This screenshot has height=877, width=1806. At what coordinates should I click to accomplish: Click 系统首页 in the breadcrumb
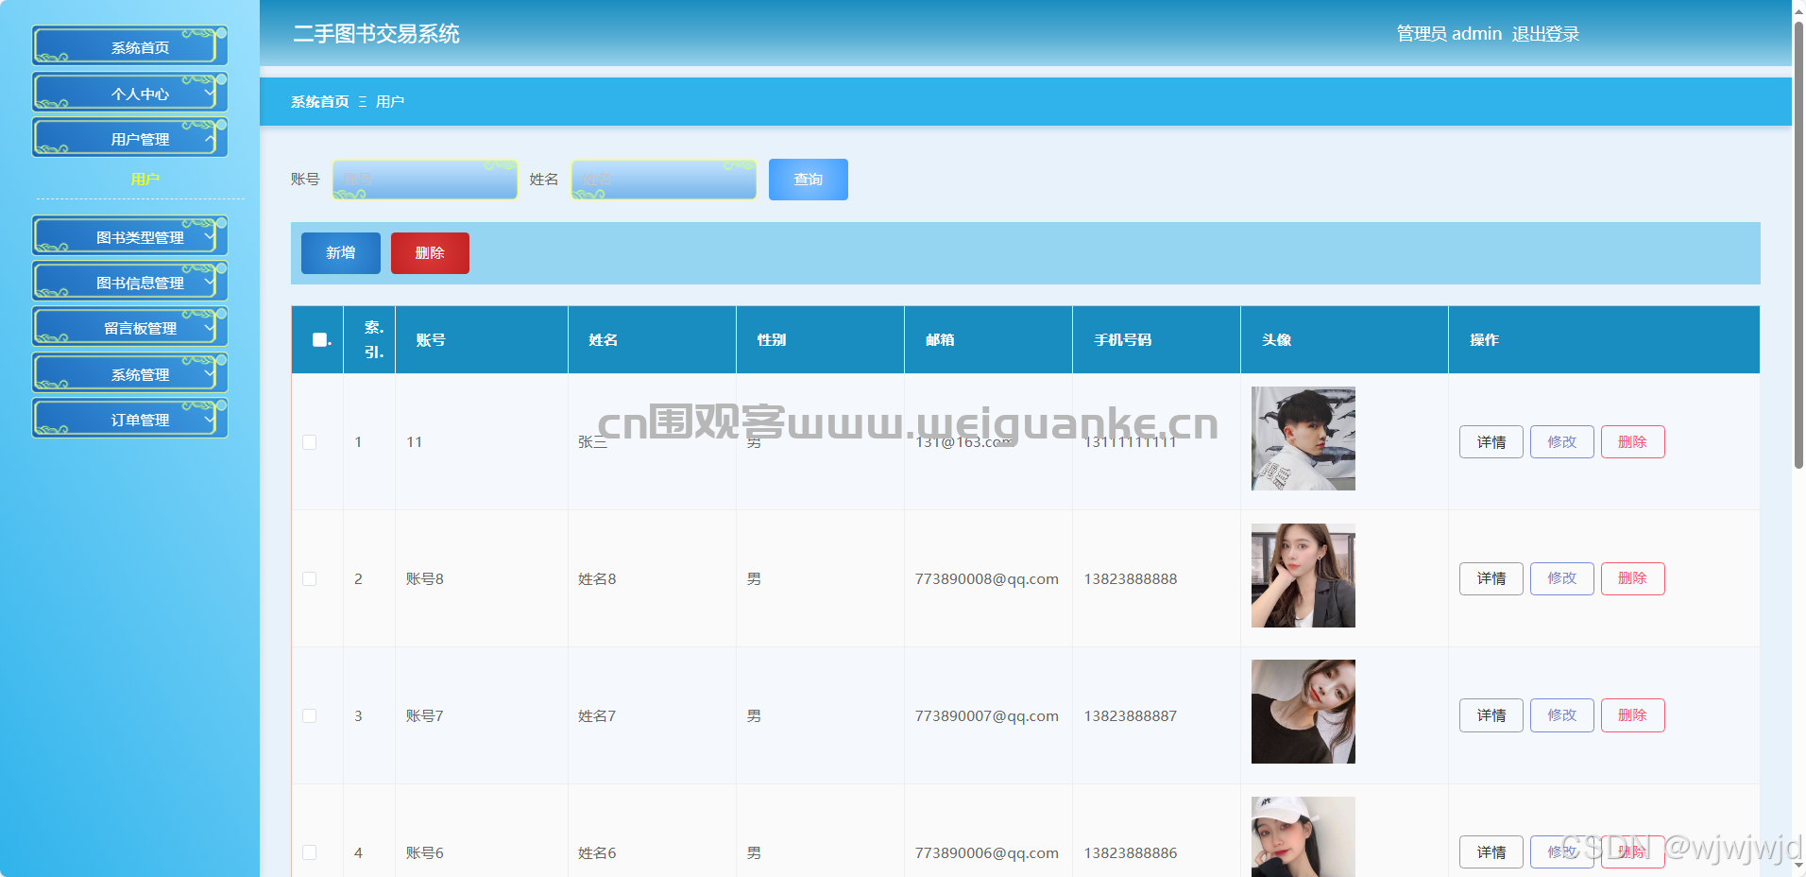tap(320, 101)
